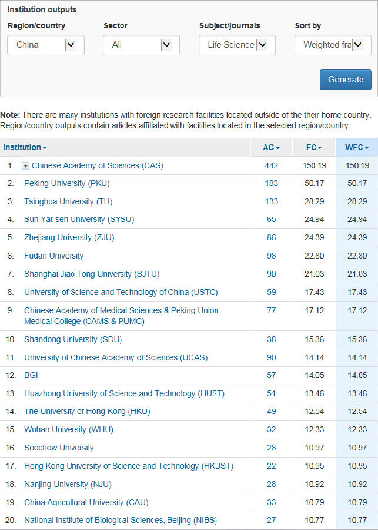Select FC value 150.19 in CAS row

coord(314,166)
